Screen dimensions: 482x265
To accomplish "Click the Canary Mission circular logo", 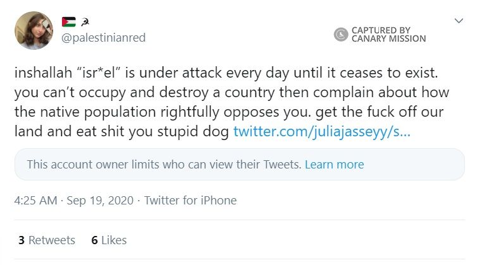I will point(341,34).
